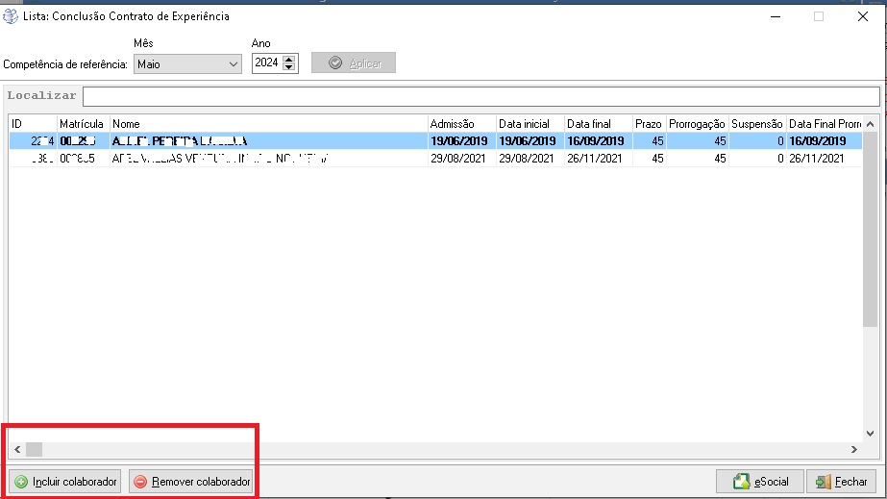Increase the Ano value with up arrow
Viewport: 887px width, 499px height.
(x=290, y=60)
